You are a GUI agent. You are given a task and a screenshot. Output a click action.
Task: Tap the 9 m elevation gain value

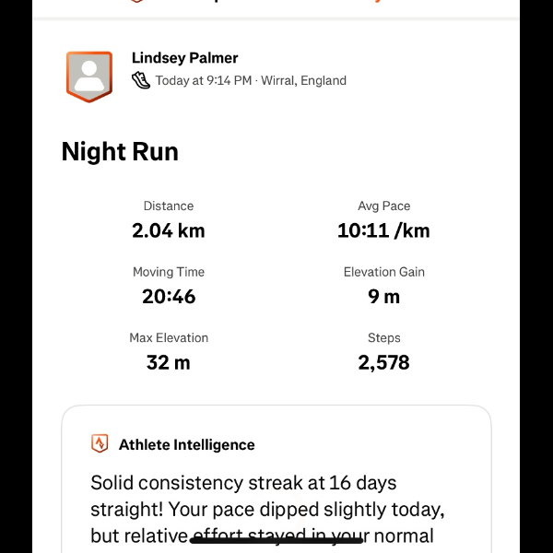(383, 297)
